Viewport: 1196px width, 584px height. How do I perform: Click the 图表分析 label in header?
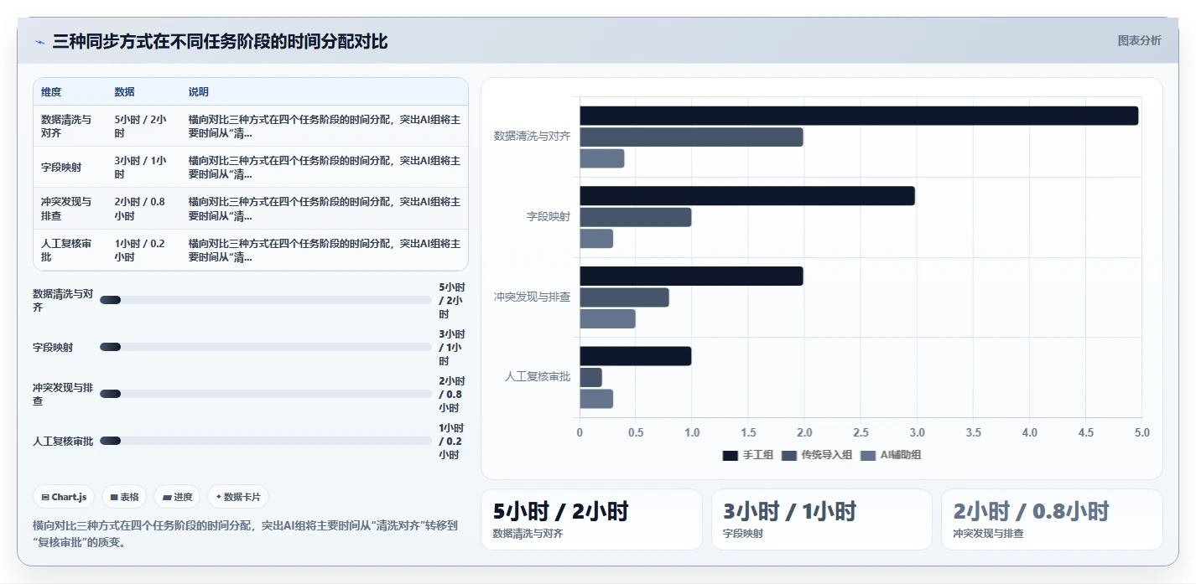tap(1139, 40)
